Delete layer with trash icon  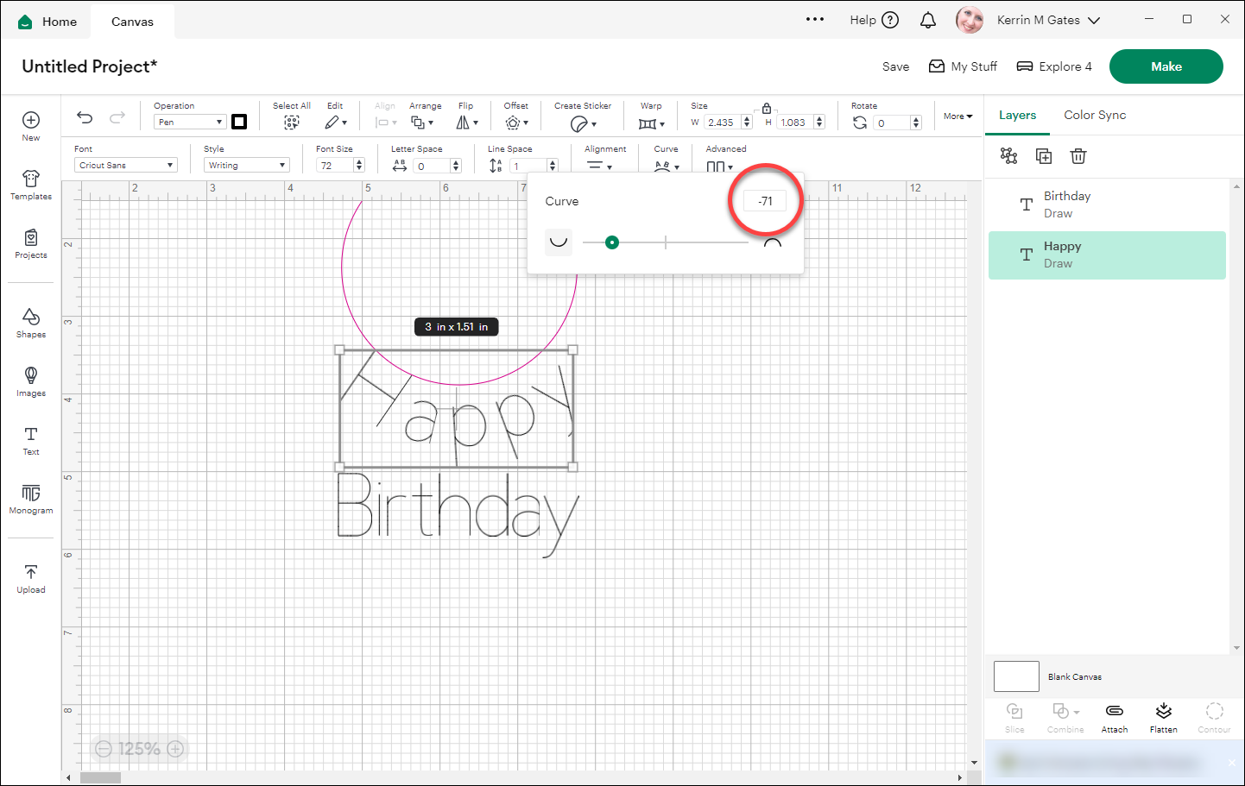point(1078,156)
